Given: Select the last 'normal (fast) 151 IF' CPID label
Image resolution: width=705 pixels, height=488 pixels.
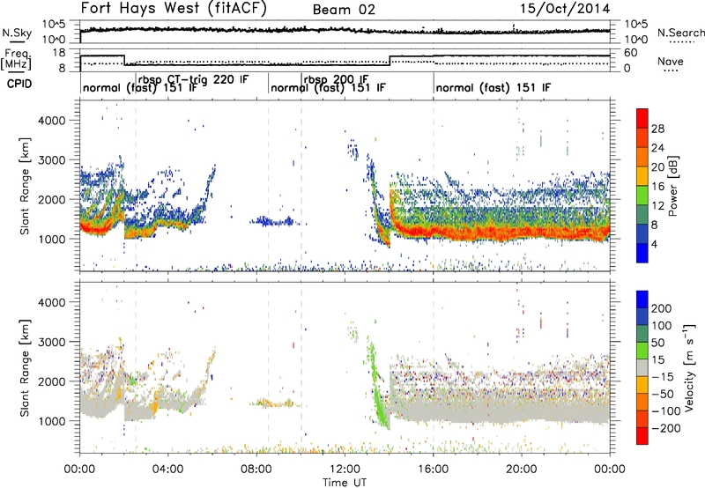Looking at the screenshot, I should click(x=493, y=87).
